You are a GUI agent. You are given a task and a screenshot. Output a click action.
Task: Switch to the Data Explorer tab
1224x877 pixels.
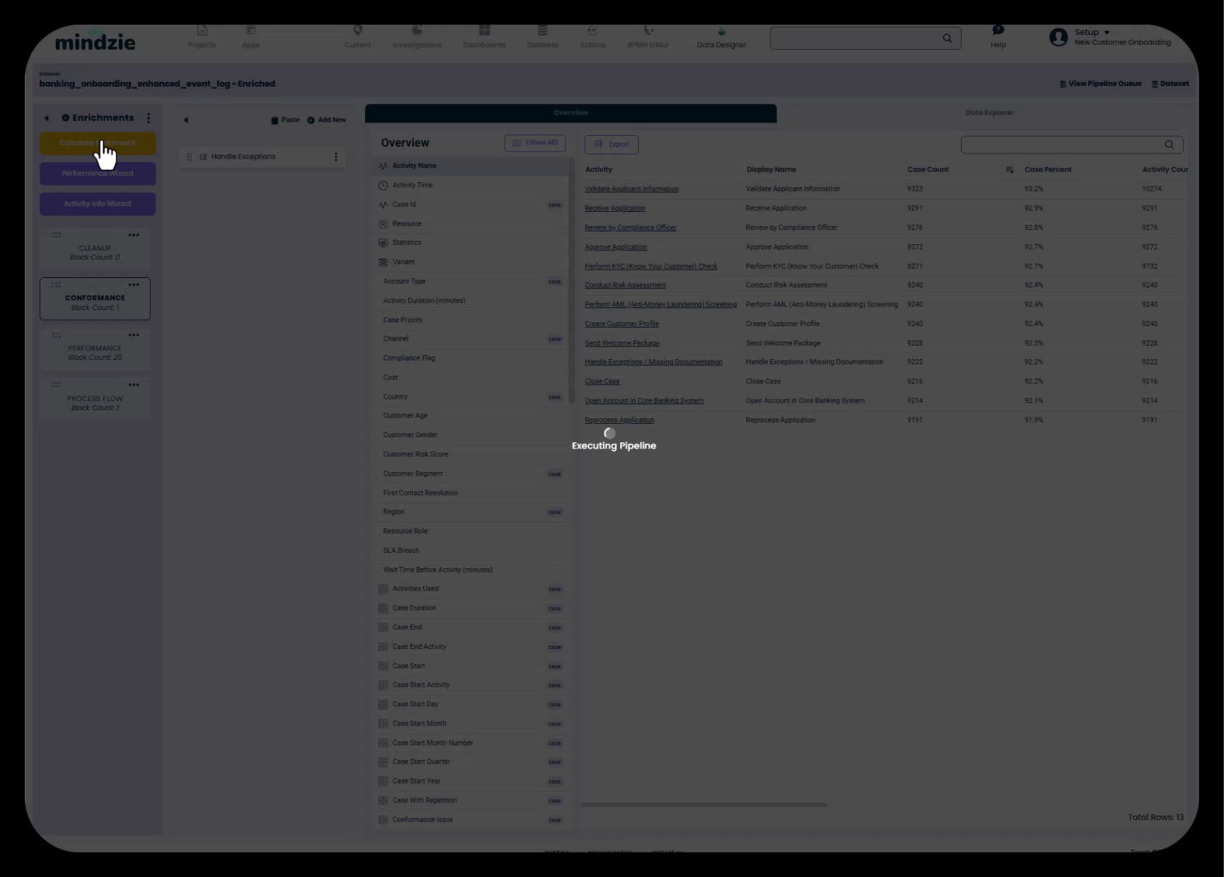[989, 113]
